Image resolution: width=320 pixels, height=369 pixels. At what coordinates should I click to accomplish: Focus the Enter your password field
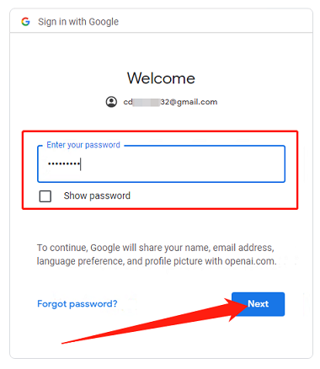point(161,164)
